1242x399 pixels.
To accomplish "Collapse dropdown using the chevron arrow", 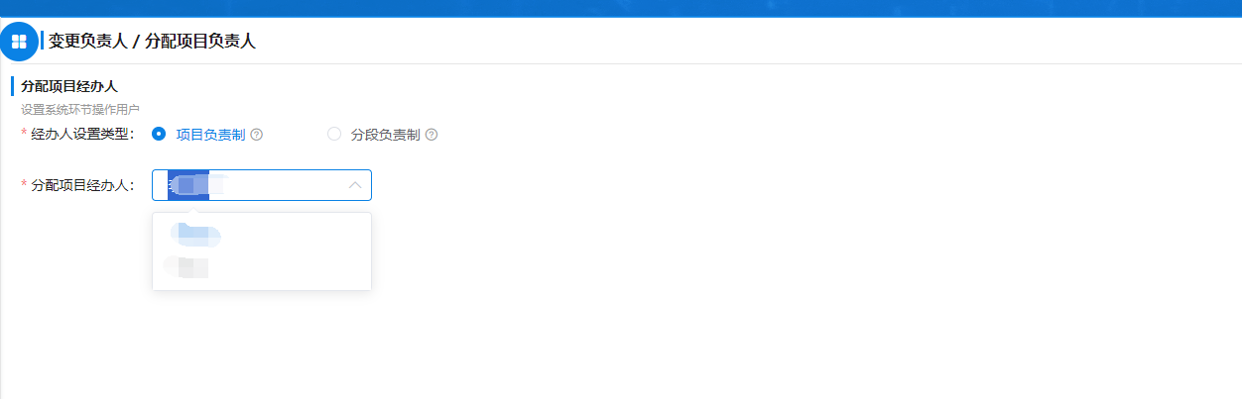I will click(355, 185).
